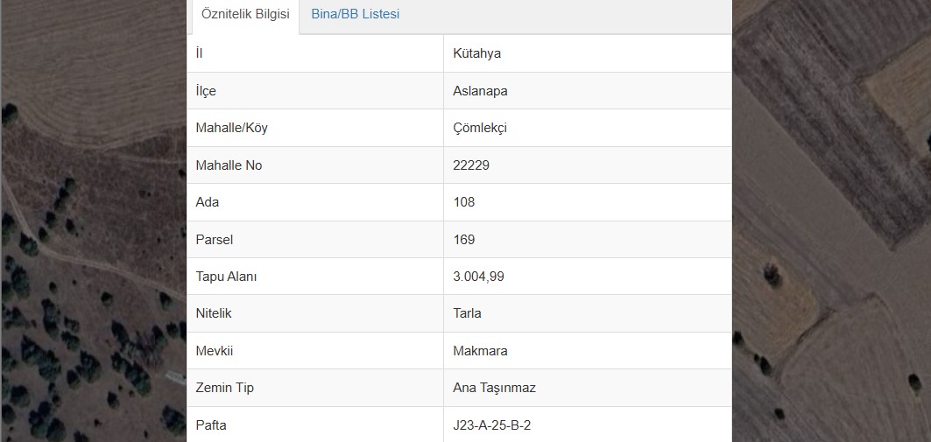Select the Tapu Alanı value 3.004,99

(x=478, y=277)
